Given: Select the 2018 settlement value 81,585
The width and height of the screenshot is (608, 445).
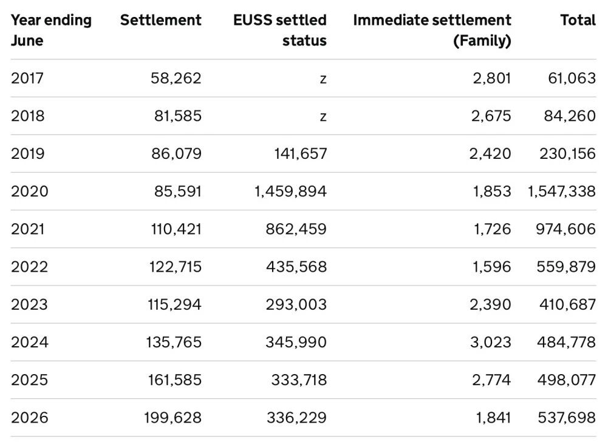Looking at the screenshot, I should click(178, 116).
